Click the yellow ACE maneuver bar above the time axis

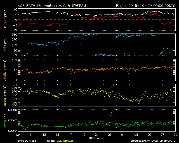point(56,133)
